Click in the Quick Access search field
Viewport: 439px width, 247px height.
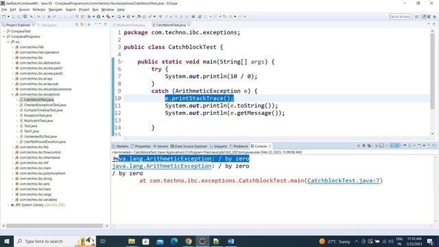click(x=400, y=16)
